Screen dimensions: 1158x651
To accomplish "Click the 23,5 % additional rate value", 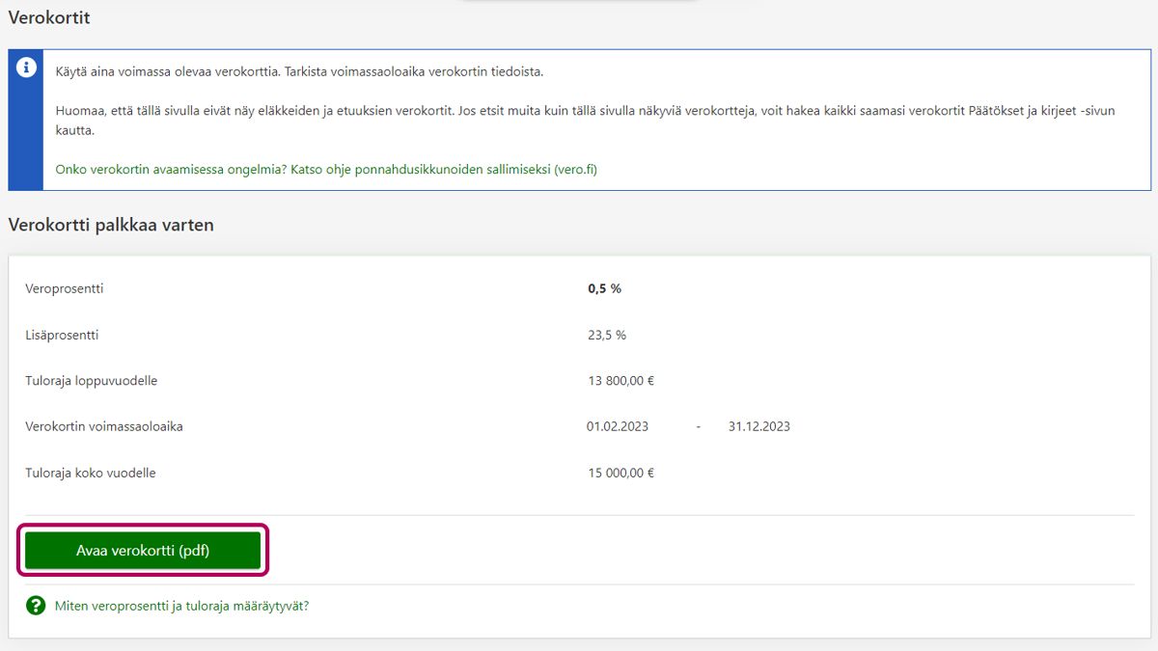I will click(607, 335).
